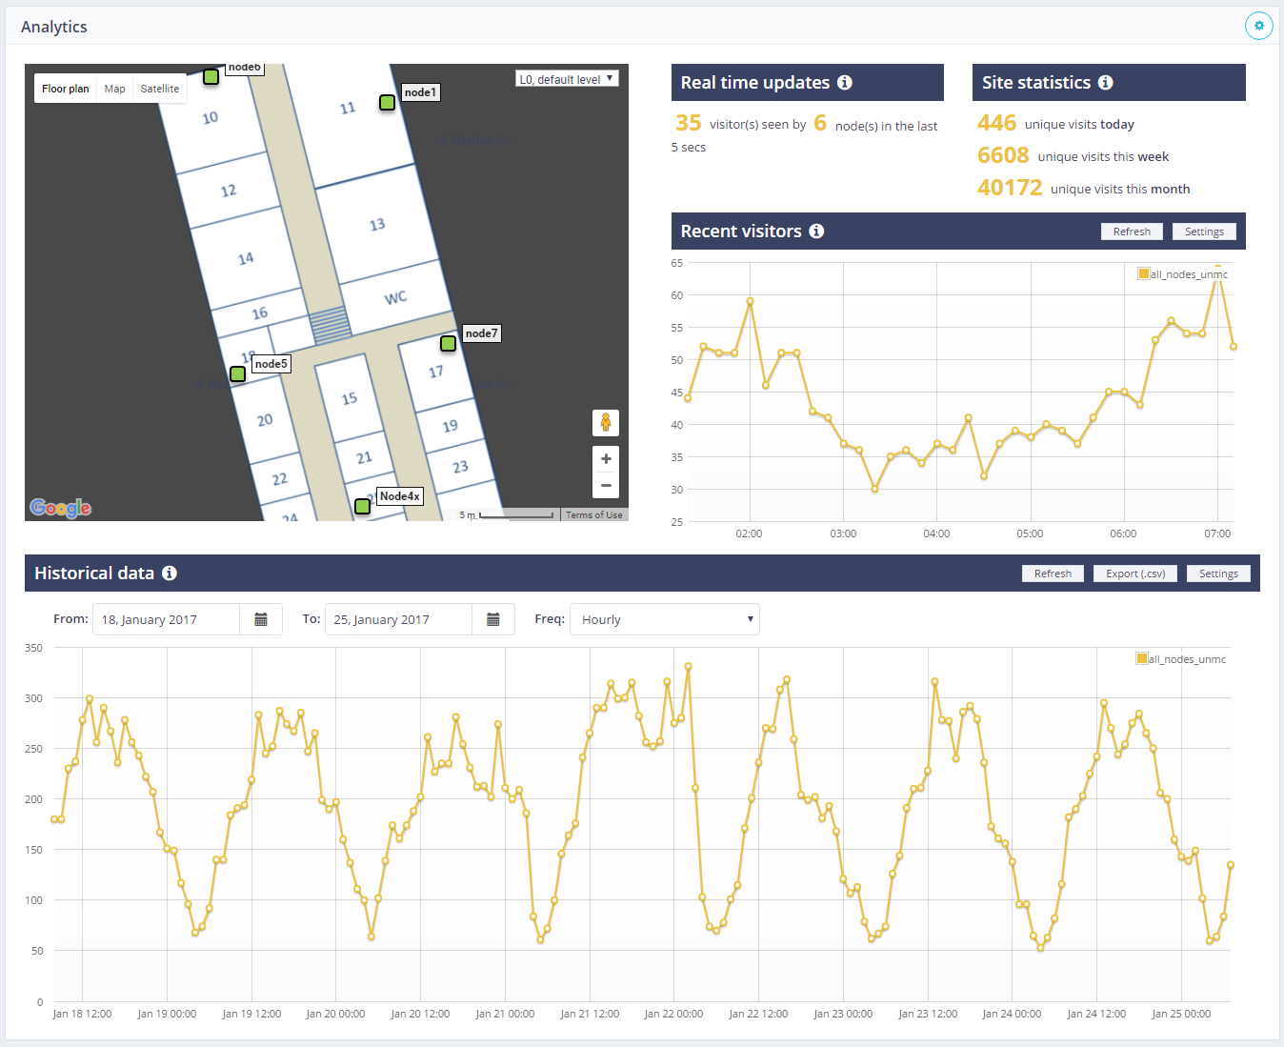Show info for Historical data

coord(170,574)
